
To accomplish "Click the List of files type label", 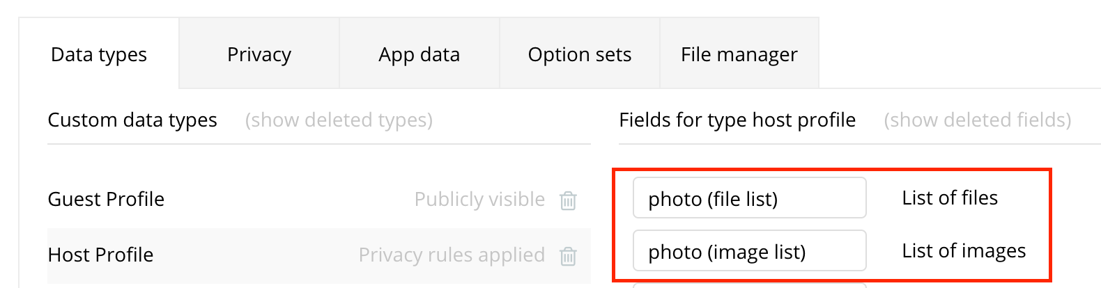I will pyautogui.click(x=950, y=198).
